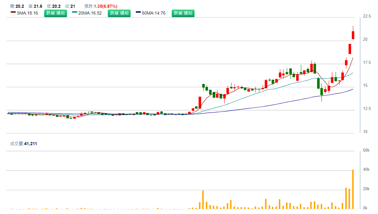Enable the 跌破 通知 alert for 60MA
Image resolution: width=378 pixels, height=214 pixels.
183,13
